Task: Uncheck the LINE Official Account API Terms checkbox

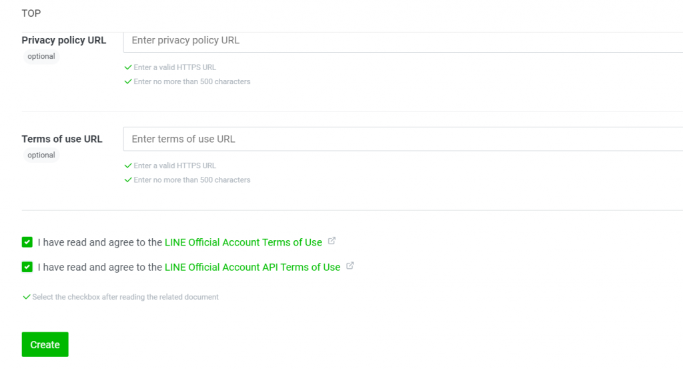Action: coord(27,267)
